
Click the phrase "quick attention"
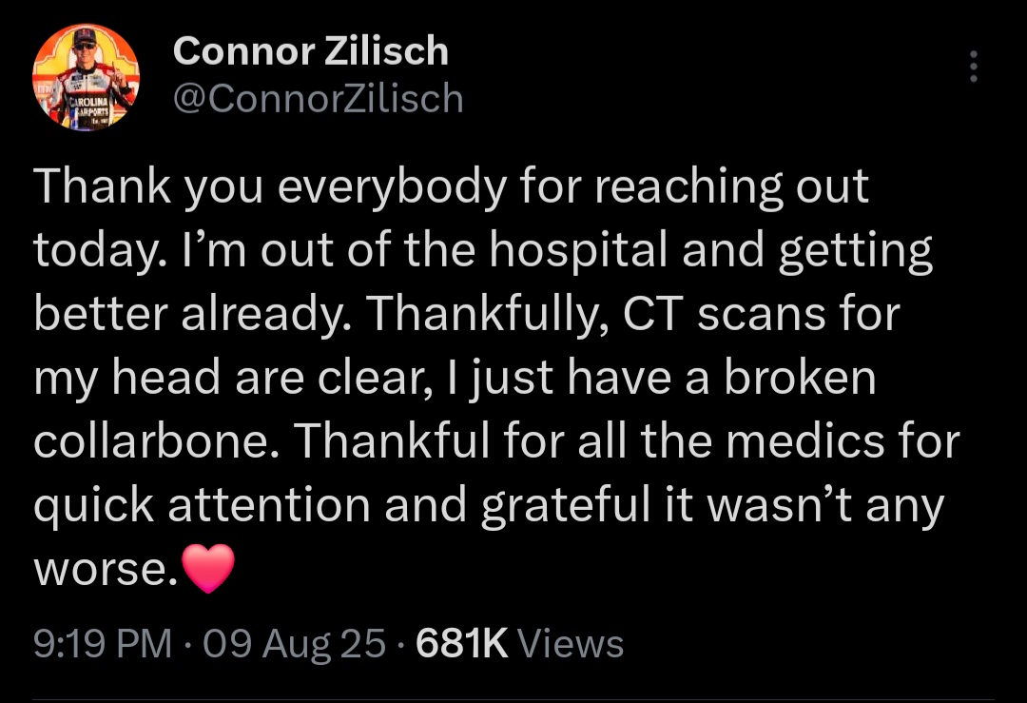203,505
